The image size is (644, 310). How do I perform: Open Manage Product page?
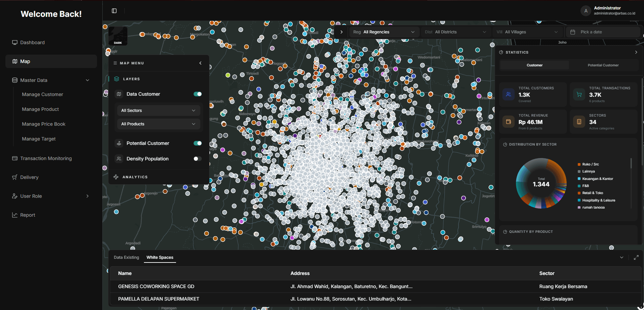[x=41, y=109]
